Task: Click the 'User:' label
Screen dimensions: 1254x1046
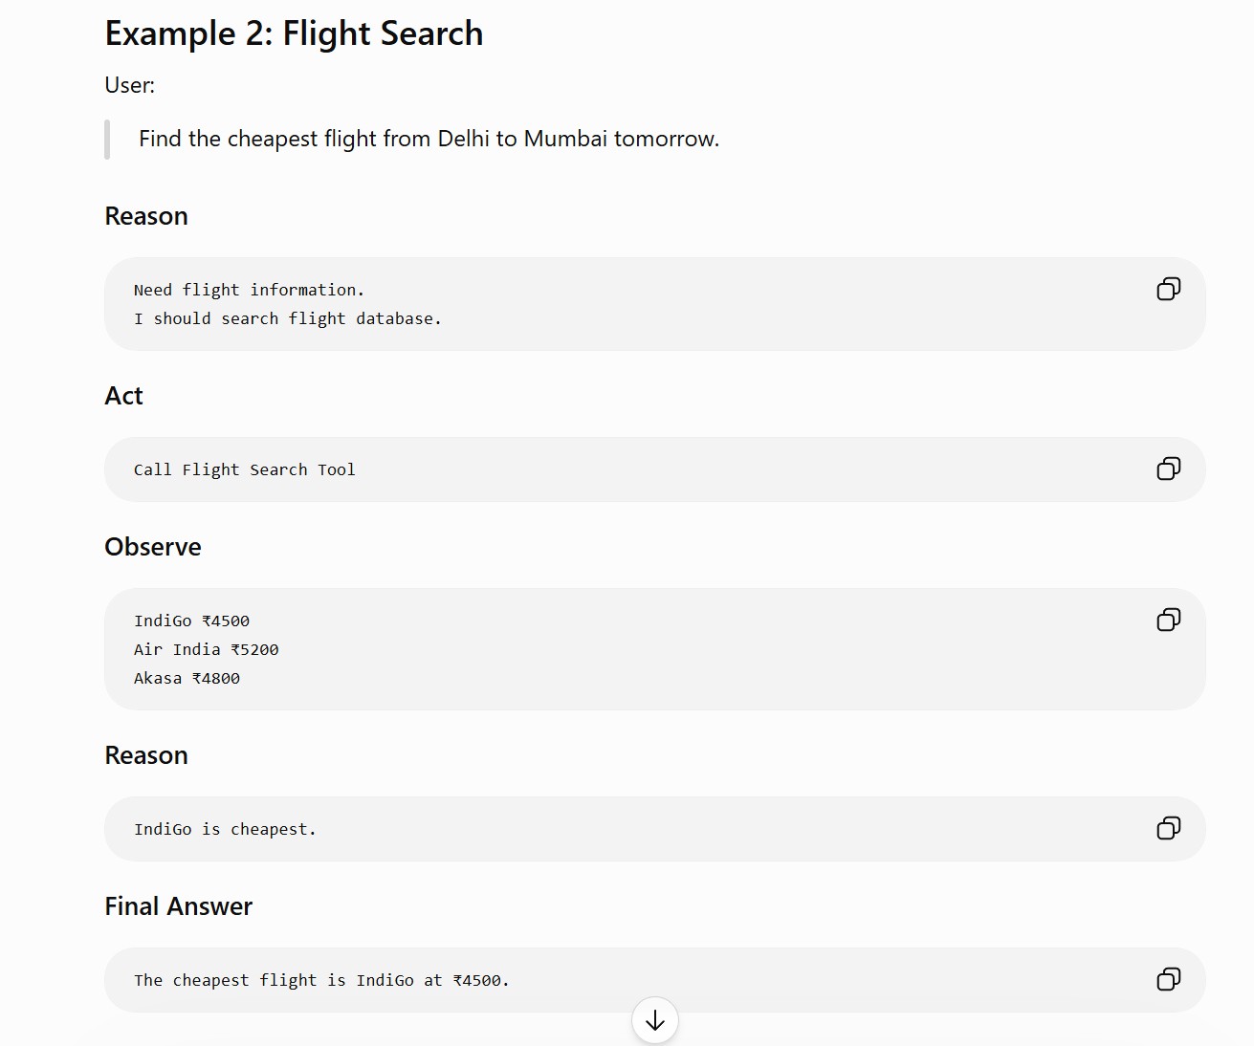Action: click(x=130, y=85)
